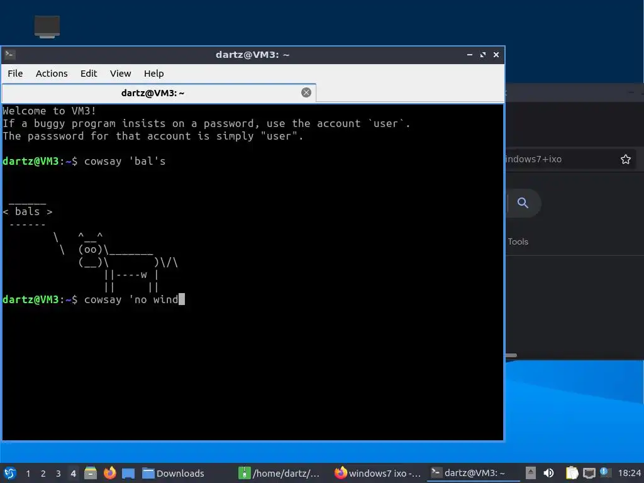This screenshot has width=644, height=483.
Task: Open the volume control tray icon
Action: click(548, 473)
